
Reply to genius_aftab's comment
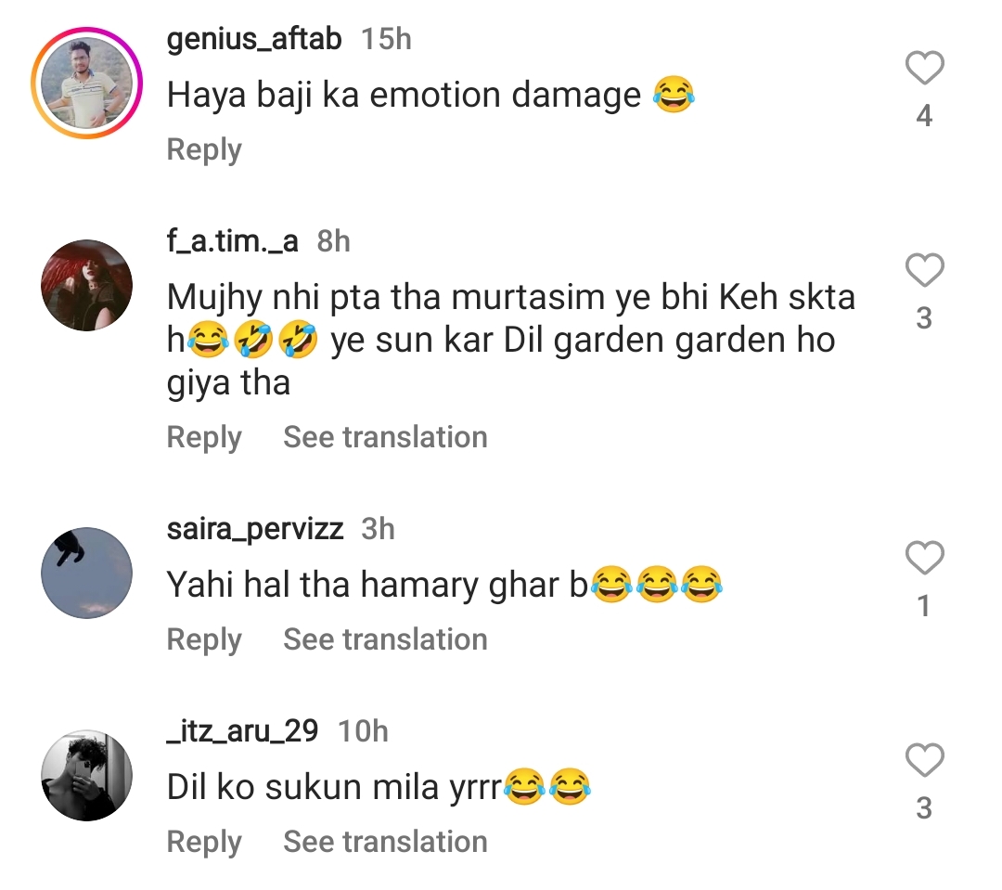(x=203, y=148)
